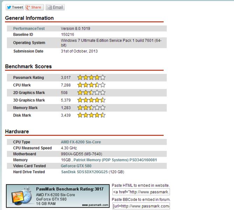Open the PerformanceTest link

(29, 28)
